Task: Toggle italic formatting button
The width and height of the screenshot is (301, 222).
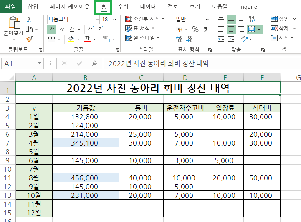Action: (62, 29)
